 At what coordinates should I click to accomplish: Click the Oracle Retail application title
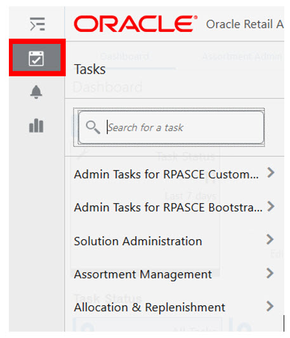coord(245,24)
